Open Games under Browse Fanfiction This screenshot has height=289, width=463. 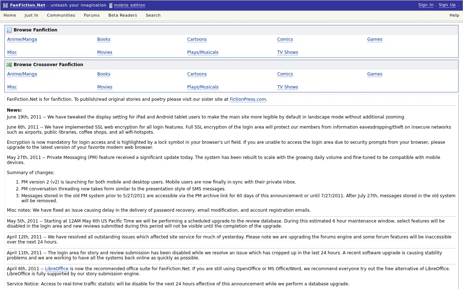(375, 39)
